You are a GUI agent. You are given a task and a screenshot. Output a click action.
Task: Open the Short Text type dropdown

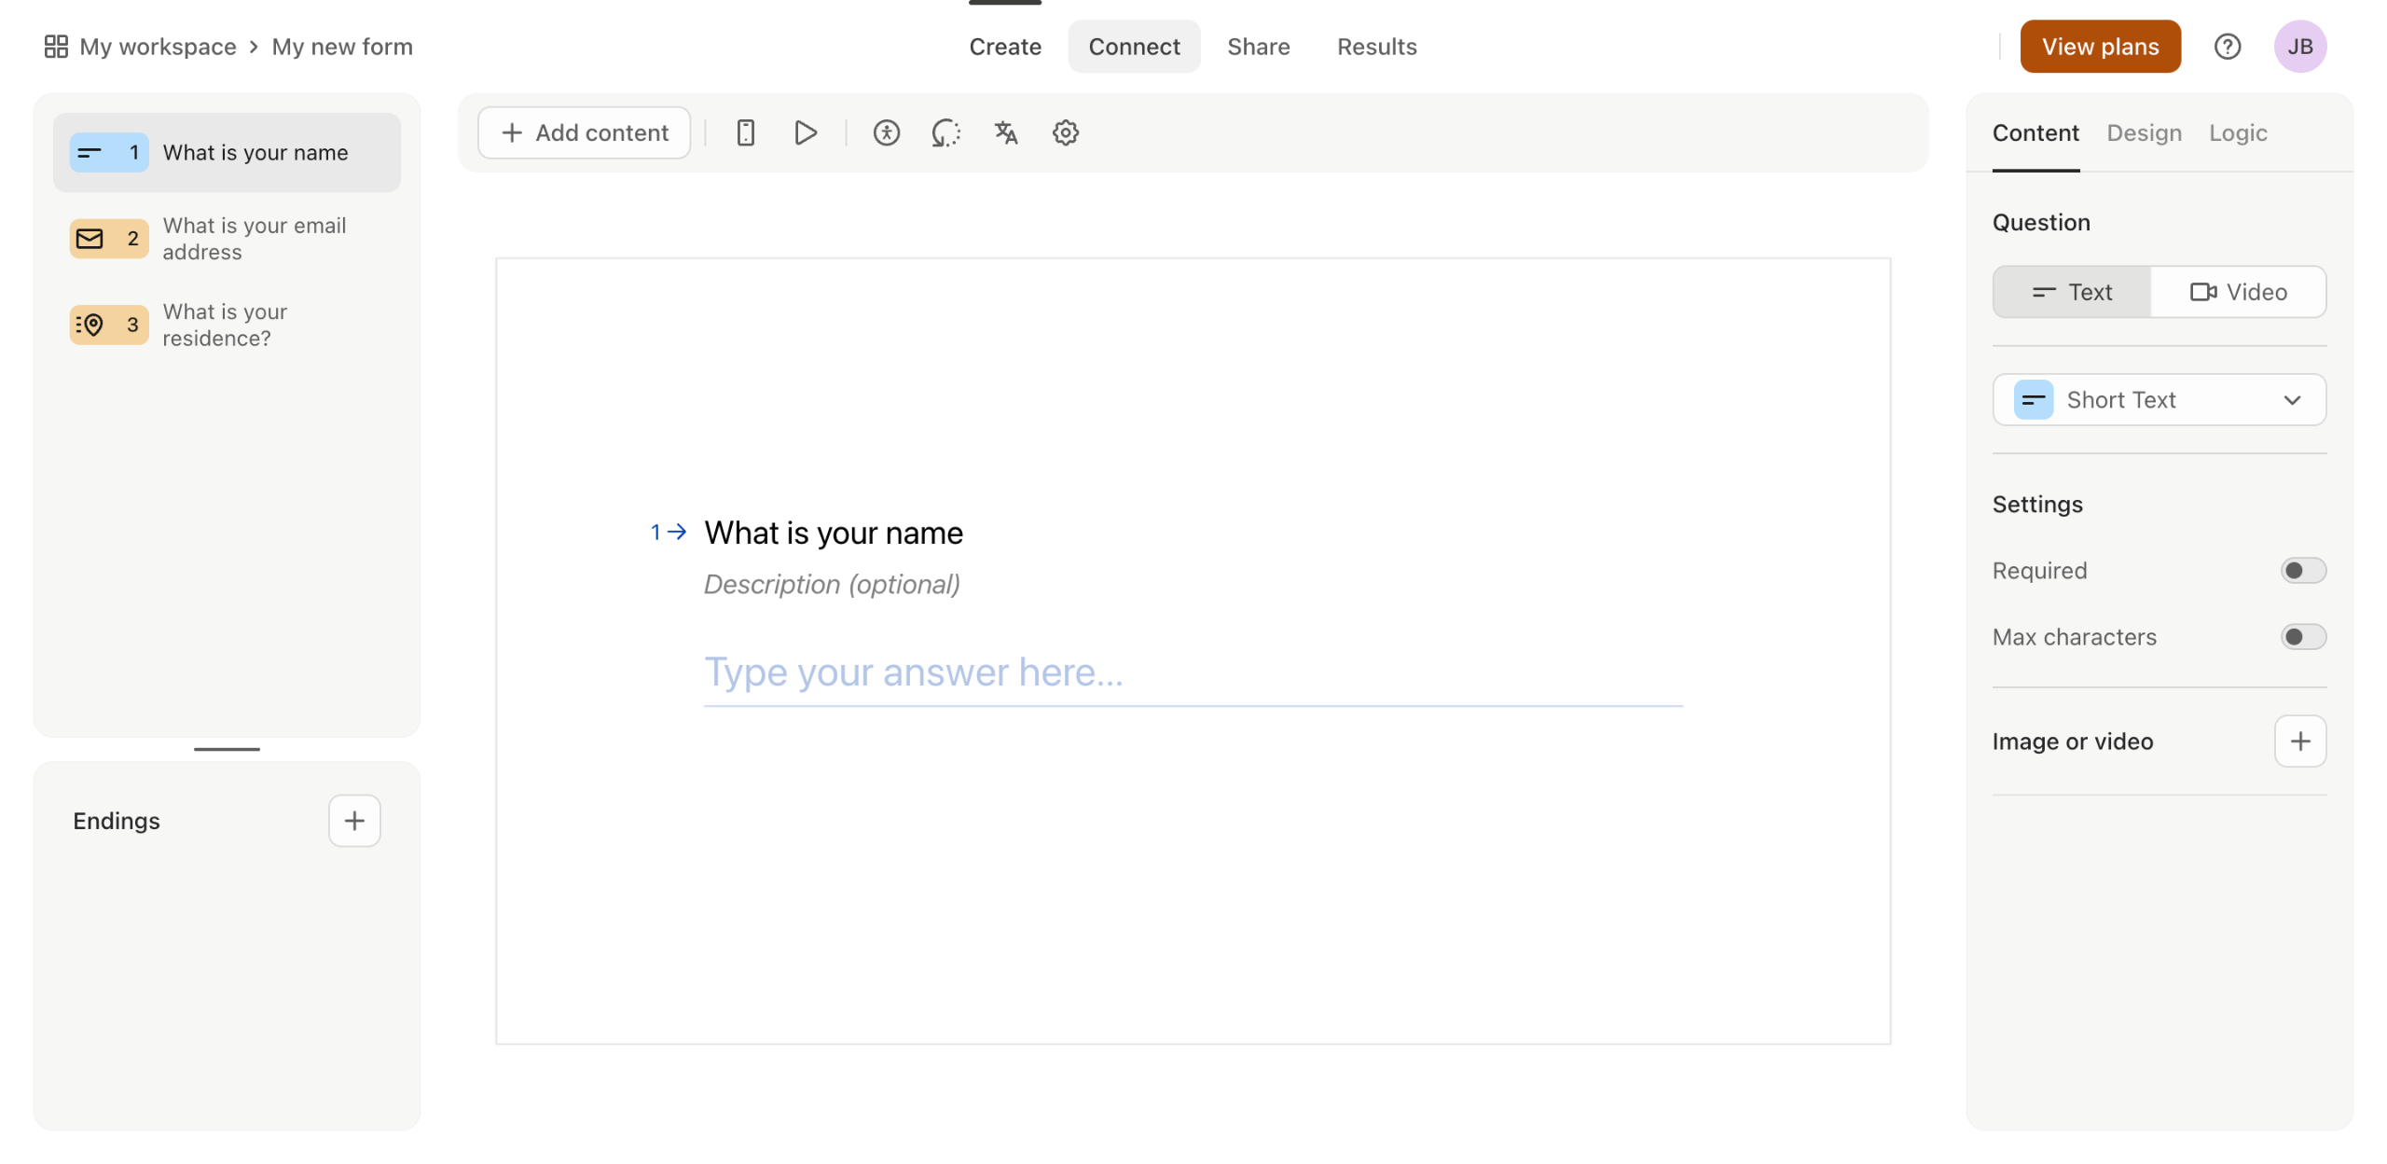(2159, 400)
